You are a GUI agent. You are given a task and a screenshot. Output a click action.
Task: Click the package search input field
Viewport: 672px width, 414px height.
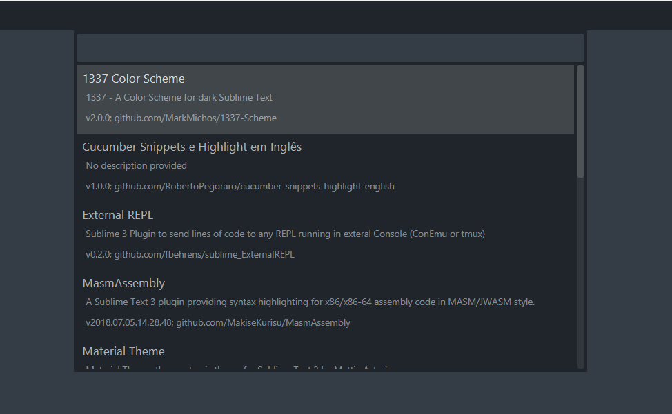[x=330, y=48]
